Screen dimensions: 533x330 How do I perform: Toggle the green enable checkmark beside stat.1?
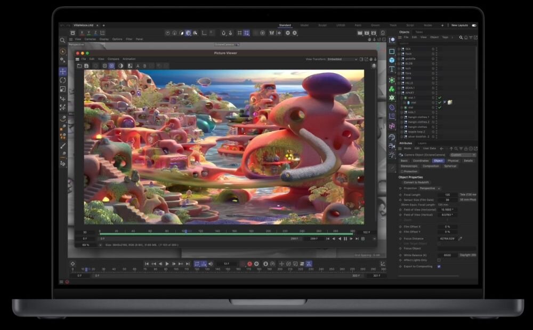click(x=440, y=98)
